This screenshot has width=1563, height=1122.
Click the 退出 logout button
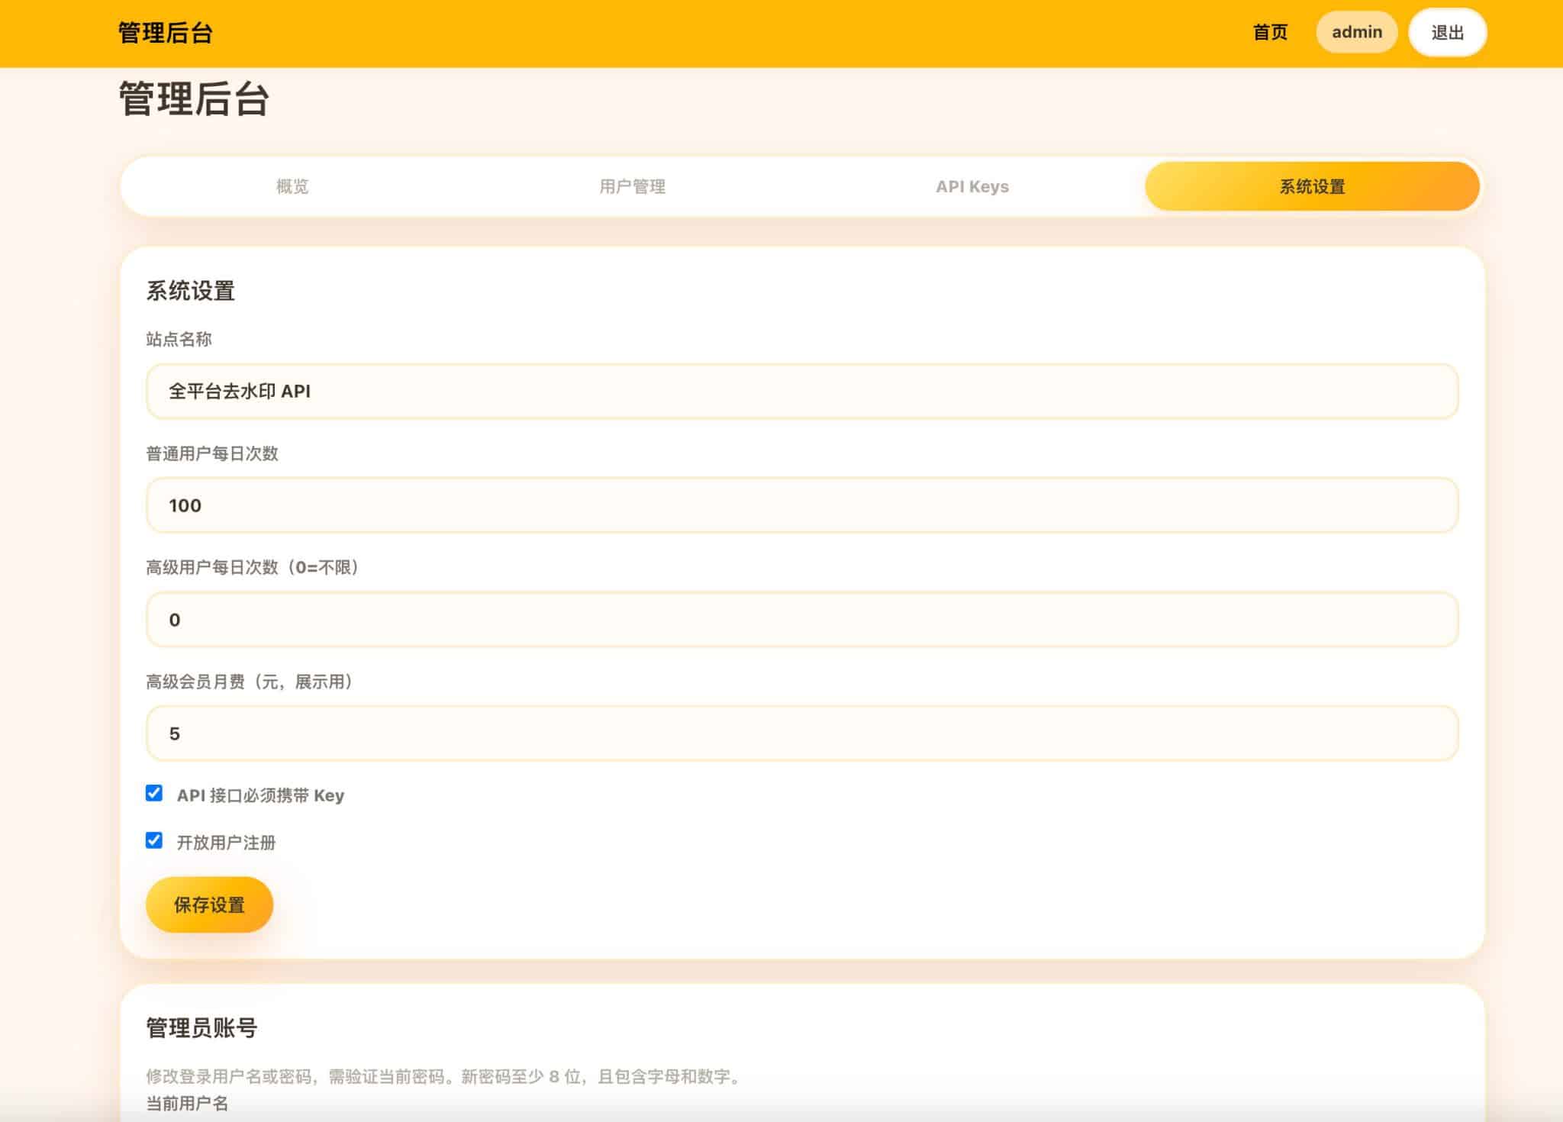pos(1447,32)
